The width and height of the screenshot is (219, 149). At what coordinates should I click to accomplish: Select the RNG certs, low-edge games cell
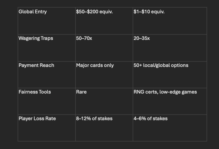pos(170,101)
